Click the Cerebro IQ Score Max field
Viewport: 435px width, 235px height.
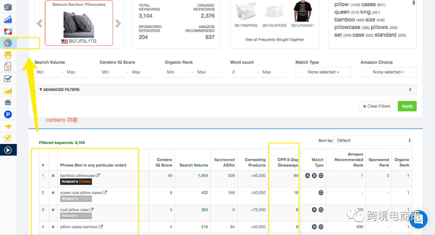tap(142, 72)
